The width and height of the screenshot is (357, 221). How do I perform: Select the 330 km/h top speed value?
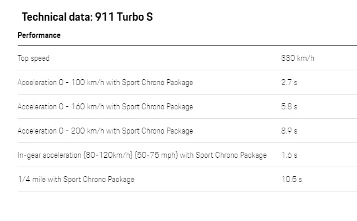[298, 58]
